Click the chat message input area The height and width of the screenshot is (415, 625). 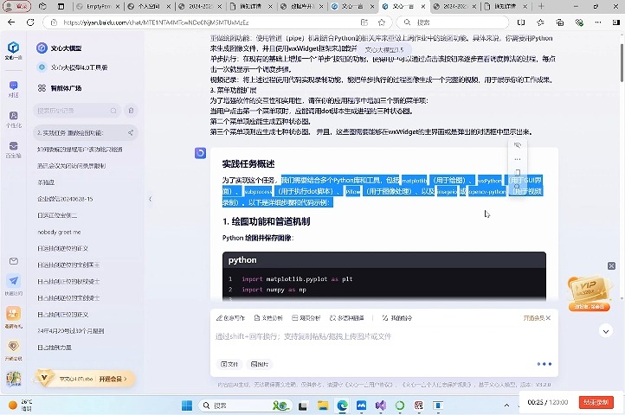(383, 336)
